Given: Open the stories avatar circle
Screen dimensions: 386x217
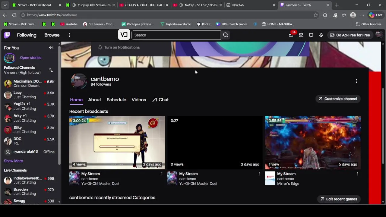Looking at the screenshot, I should click(9, 58).
